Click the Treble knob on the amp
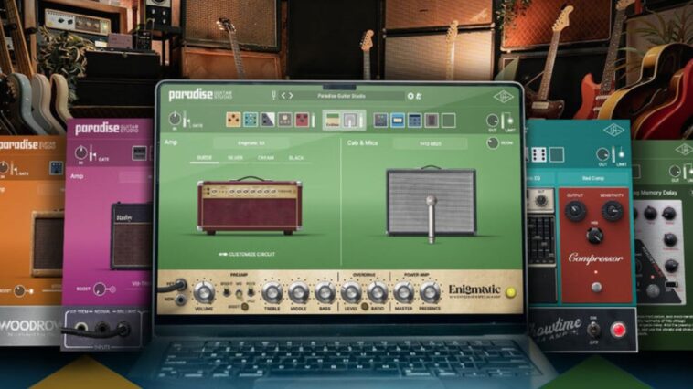The height and width of the screenshot is (389, 693). [272, 292]
